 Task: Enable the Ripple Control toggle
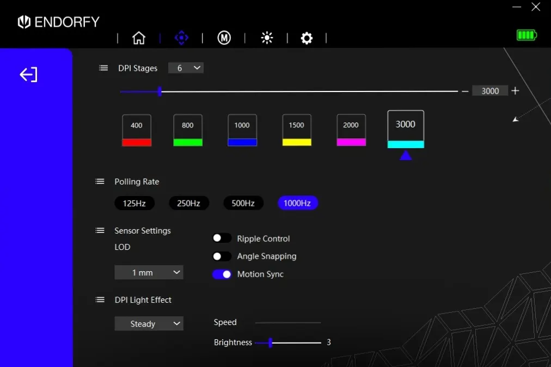point(222,238)
